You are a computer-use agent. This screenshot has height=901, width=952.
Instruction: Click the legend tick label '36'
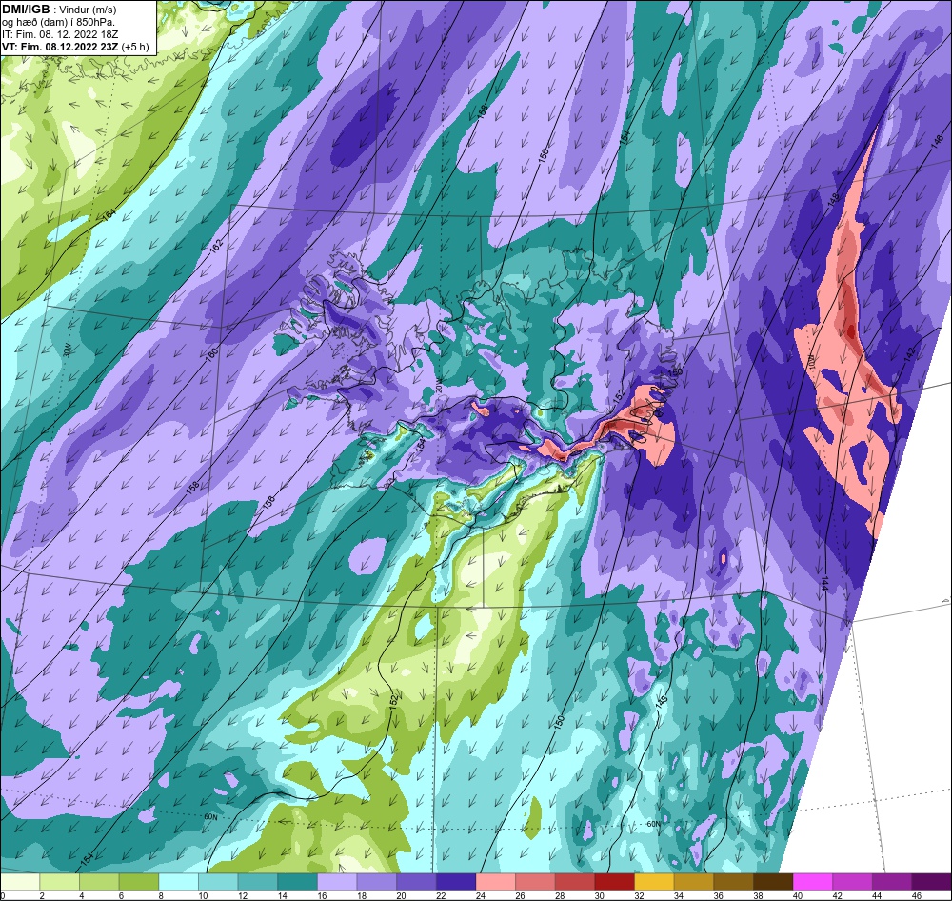click(x=718, y=895)
